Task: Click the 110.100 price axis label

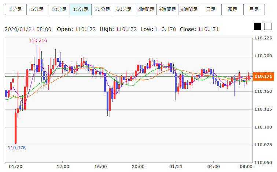Action: coord(263,127)
